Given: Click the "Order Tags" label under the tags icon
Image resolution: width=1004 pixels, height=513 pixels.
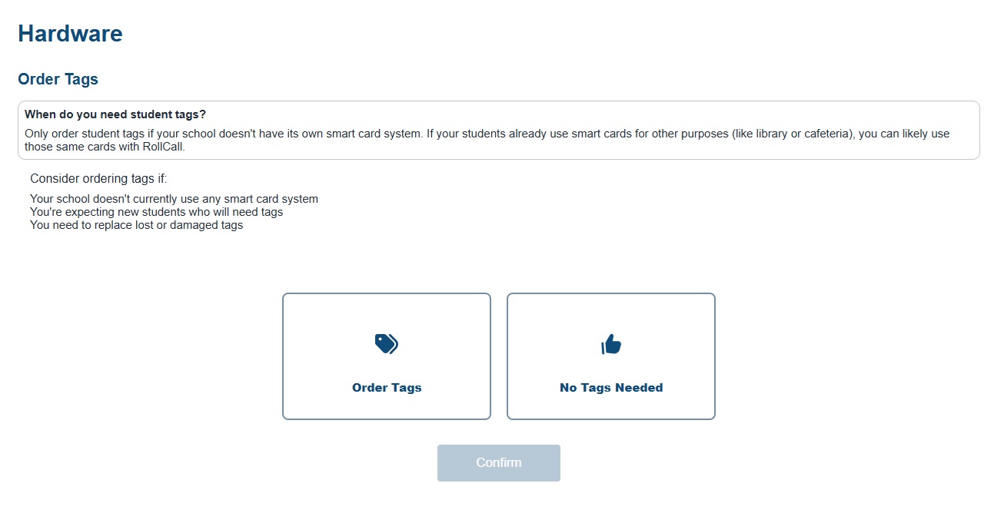Looking at the screenshot, I should (x=387, y=388).
